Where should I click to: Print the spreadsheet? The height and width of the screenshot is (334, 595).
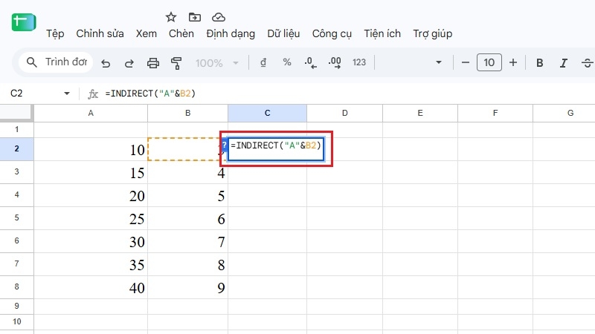click(x=153, y=63)
